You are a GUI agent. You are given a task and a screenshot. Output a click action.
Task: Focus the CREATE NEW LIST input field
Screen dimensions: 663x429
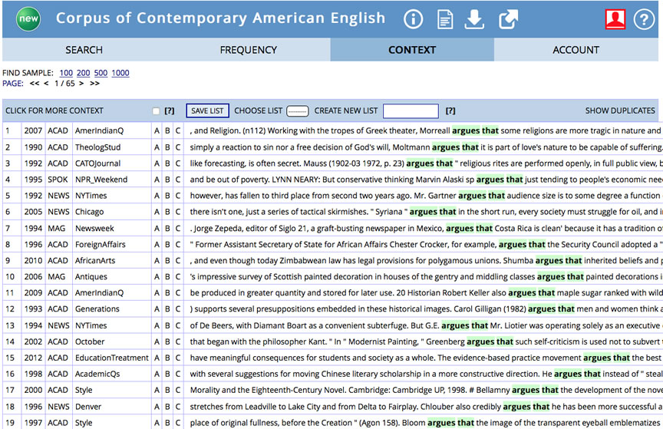(x=411, y=111)
